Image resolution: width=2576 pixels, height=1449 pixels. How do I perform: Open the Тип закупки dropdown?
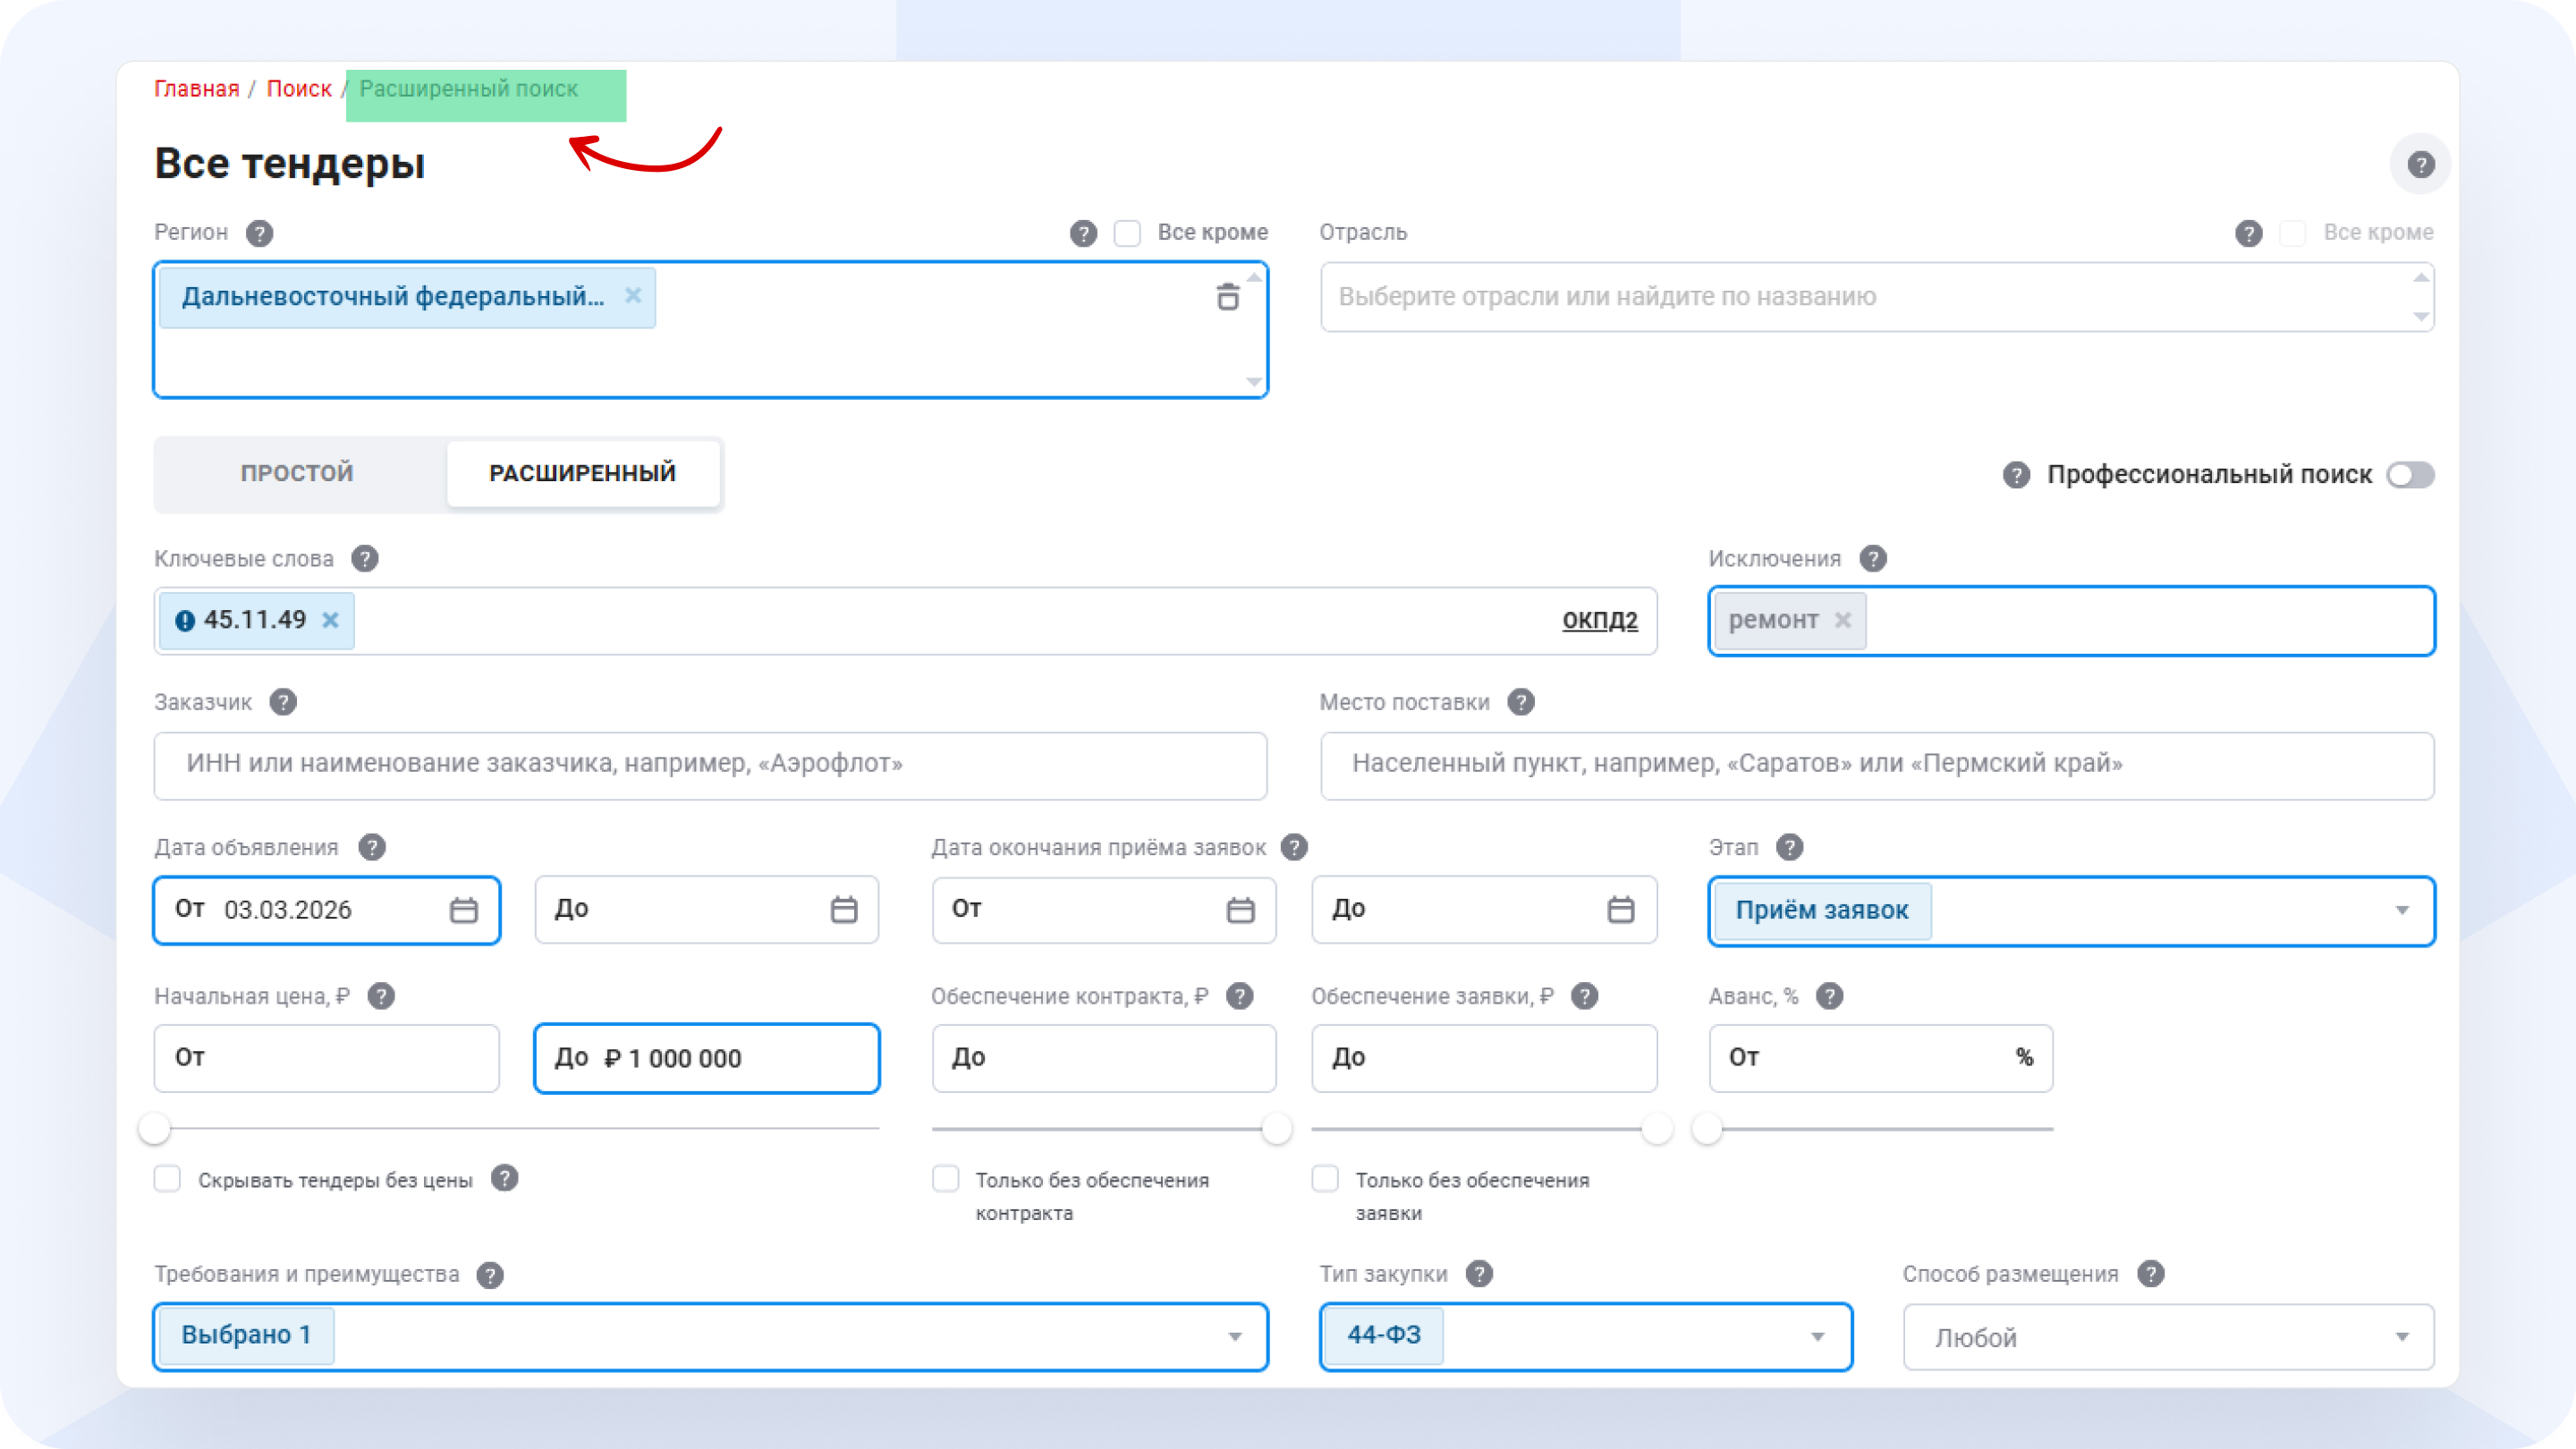[x=1817, y=1336]
